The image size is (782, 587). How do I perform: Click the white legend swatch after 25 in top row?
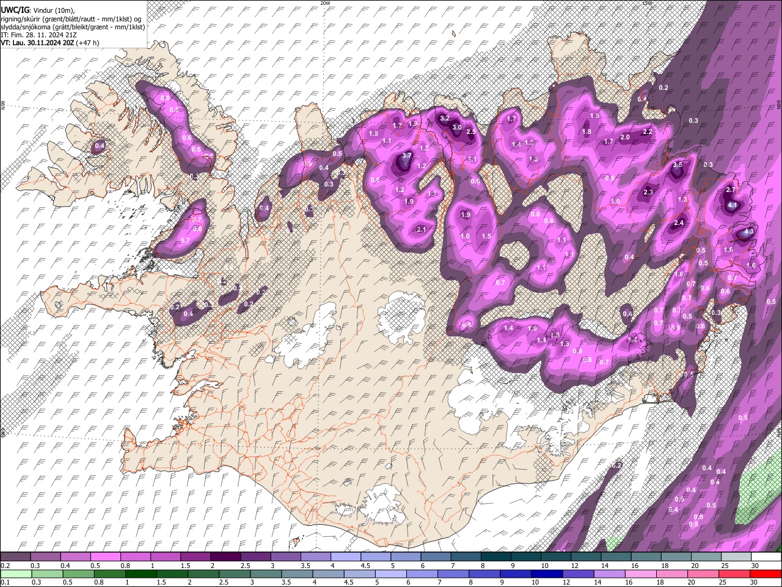coord(766,557)
